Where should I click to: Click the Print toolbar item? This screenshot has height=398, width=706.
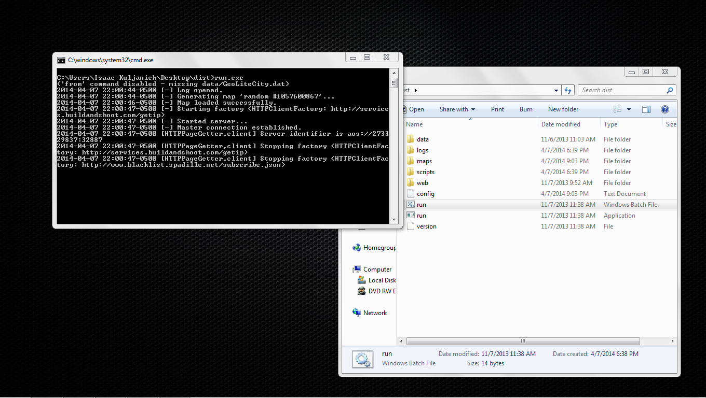(497, 109)
